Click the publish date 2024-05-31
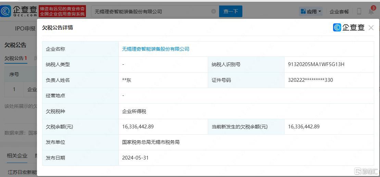This screenshot has width=380, height=177. click(x=135, y=158)
